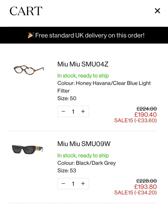Click the £190.40 sale price
This screenshot has height=218, width=168.
145,115
